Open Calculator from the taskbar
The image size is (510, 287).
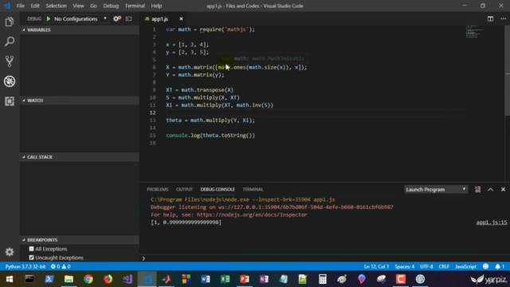click(x=322, y=279)
